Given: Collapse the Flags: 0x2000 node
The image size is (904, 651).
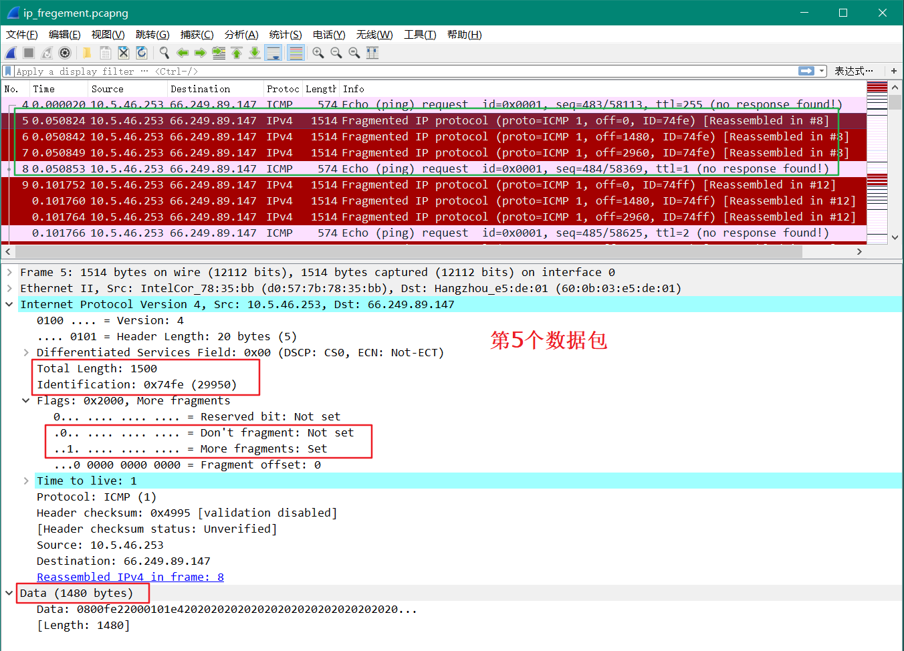Looking at the screenshot, I should [26, 401].
